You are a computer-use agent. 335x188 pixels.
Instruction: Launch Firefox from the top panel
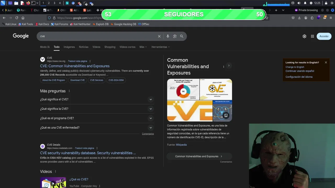[x=28, y=3]
